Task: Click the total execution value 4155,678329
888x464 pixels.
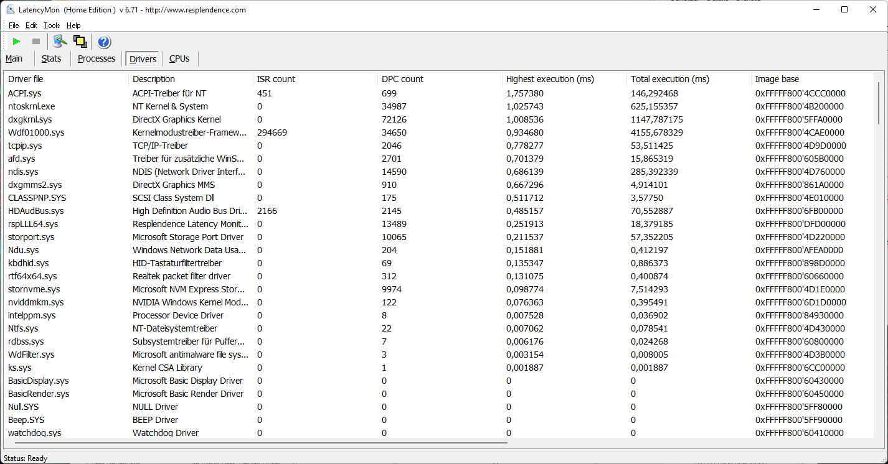Action: [657, 132]
